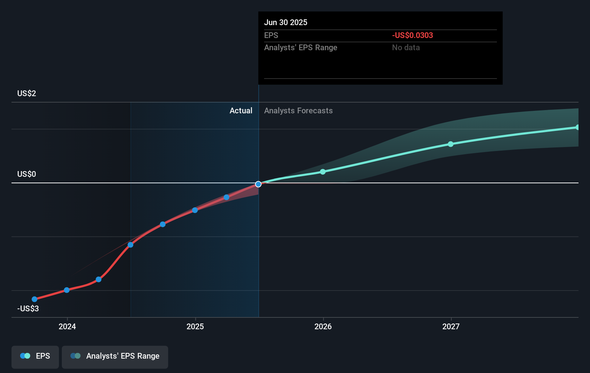Click the blue data point near 2025 label

click(195, 210)
